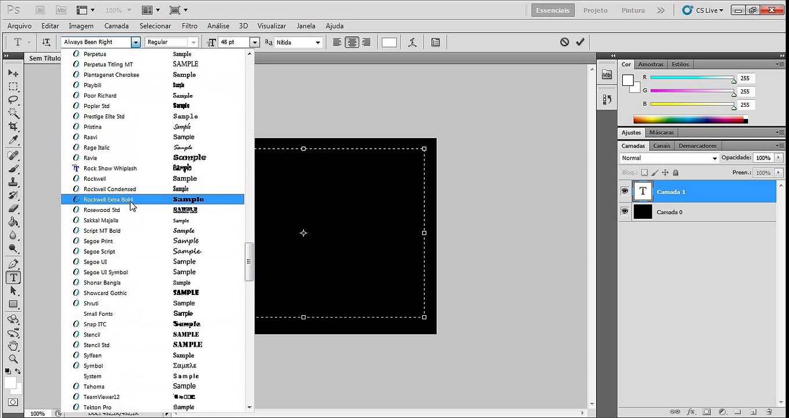Select the History Brush tool
This screenshot has width=789, height=418.
13,196
